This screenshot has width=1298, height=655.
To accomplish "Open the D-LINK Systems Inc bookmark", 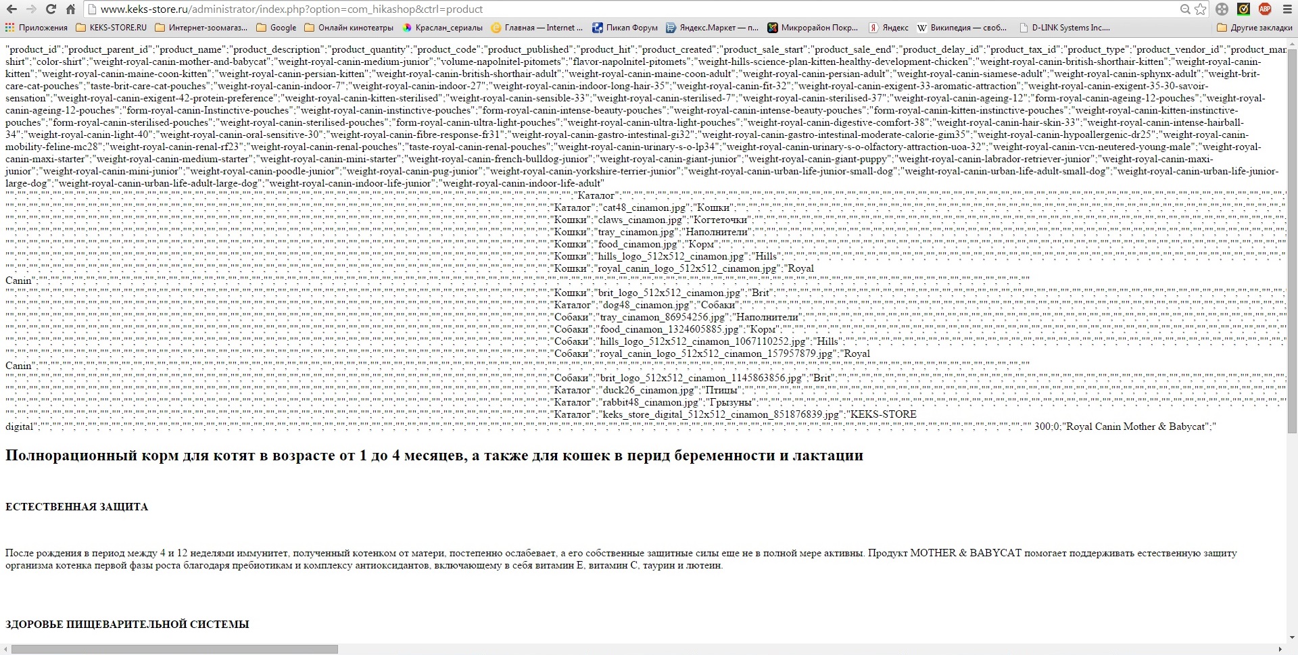I will 1064,28.
